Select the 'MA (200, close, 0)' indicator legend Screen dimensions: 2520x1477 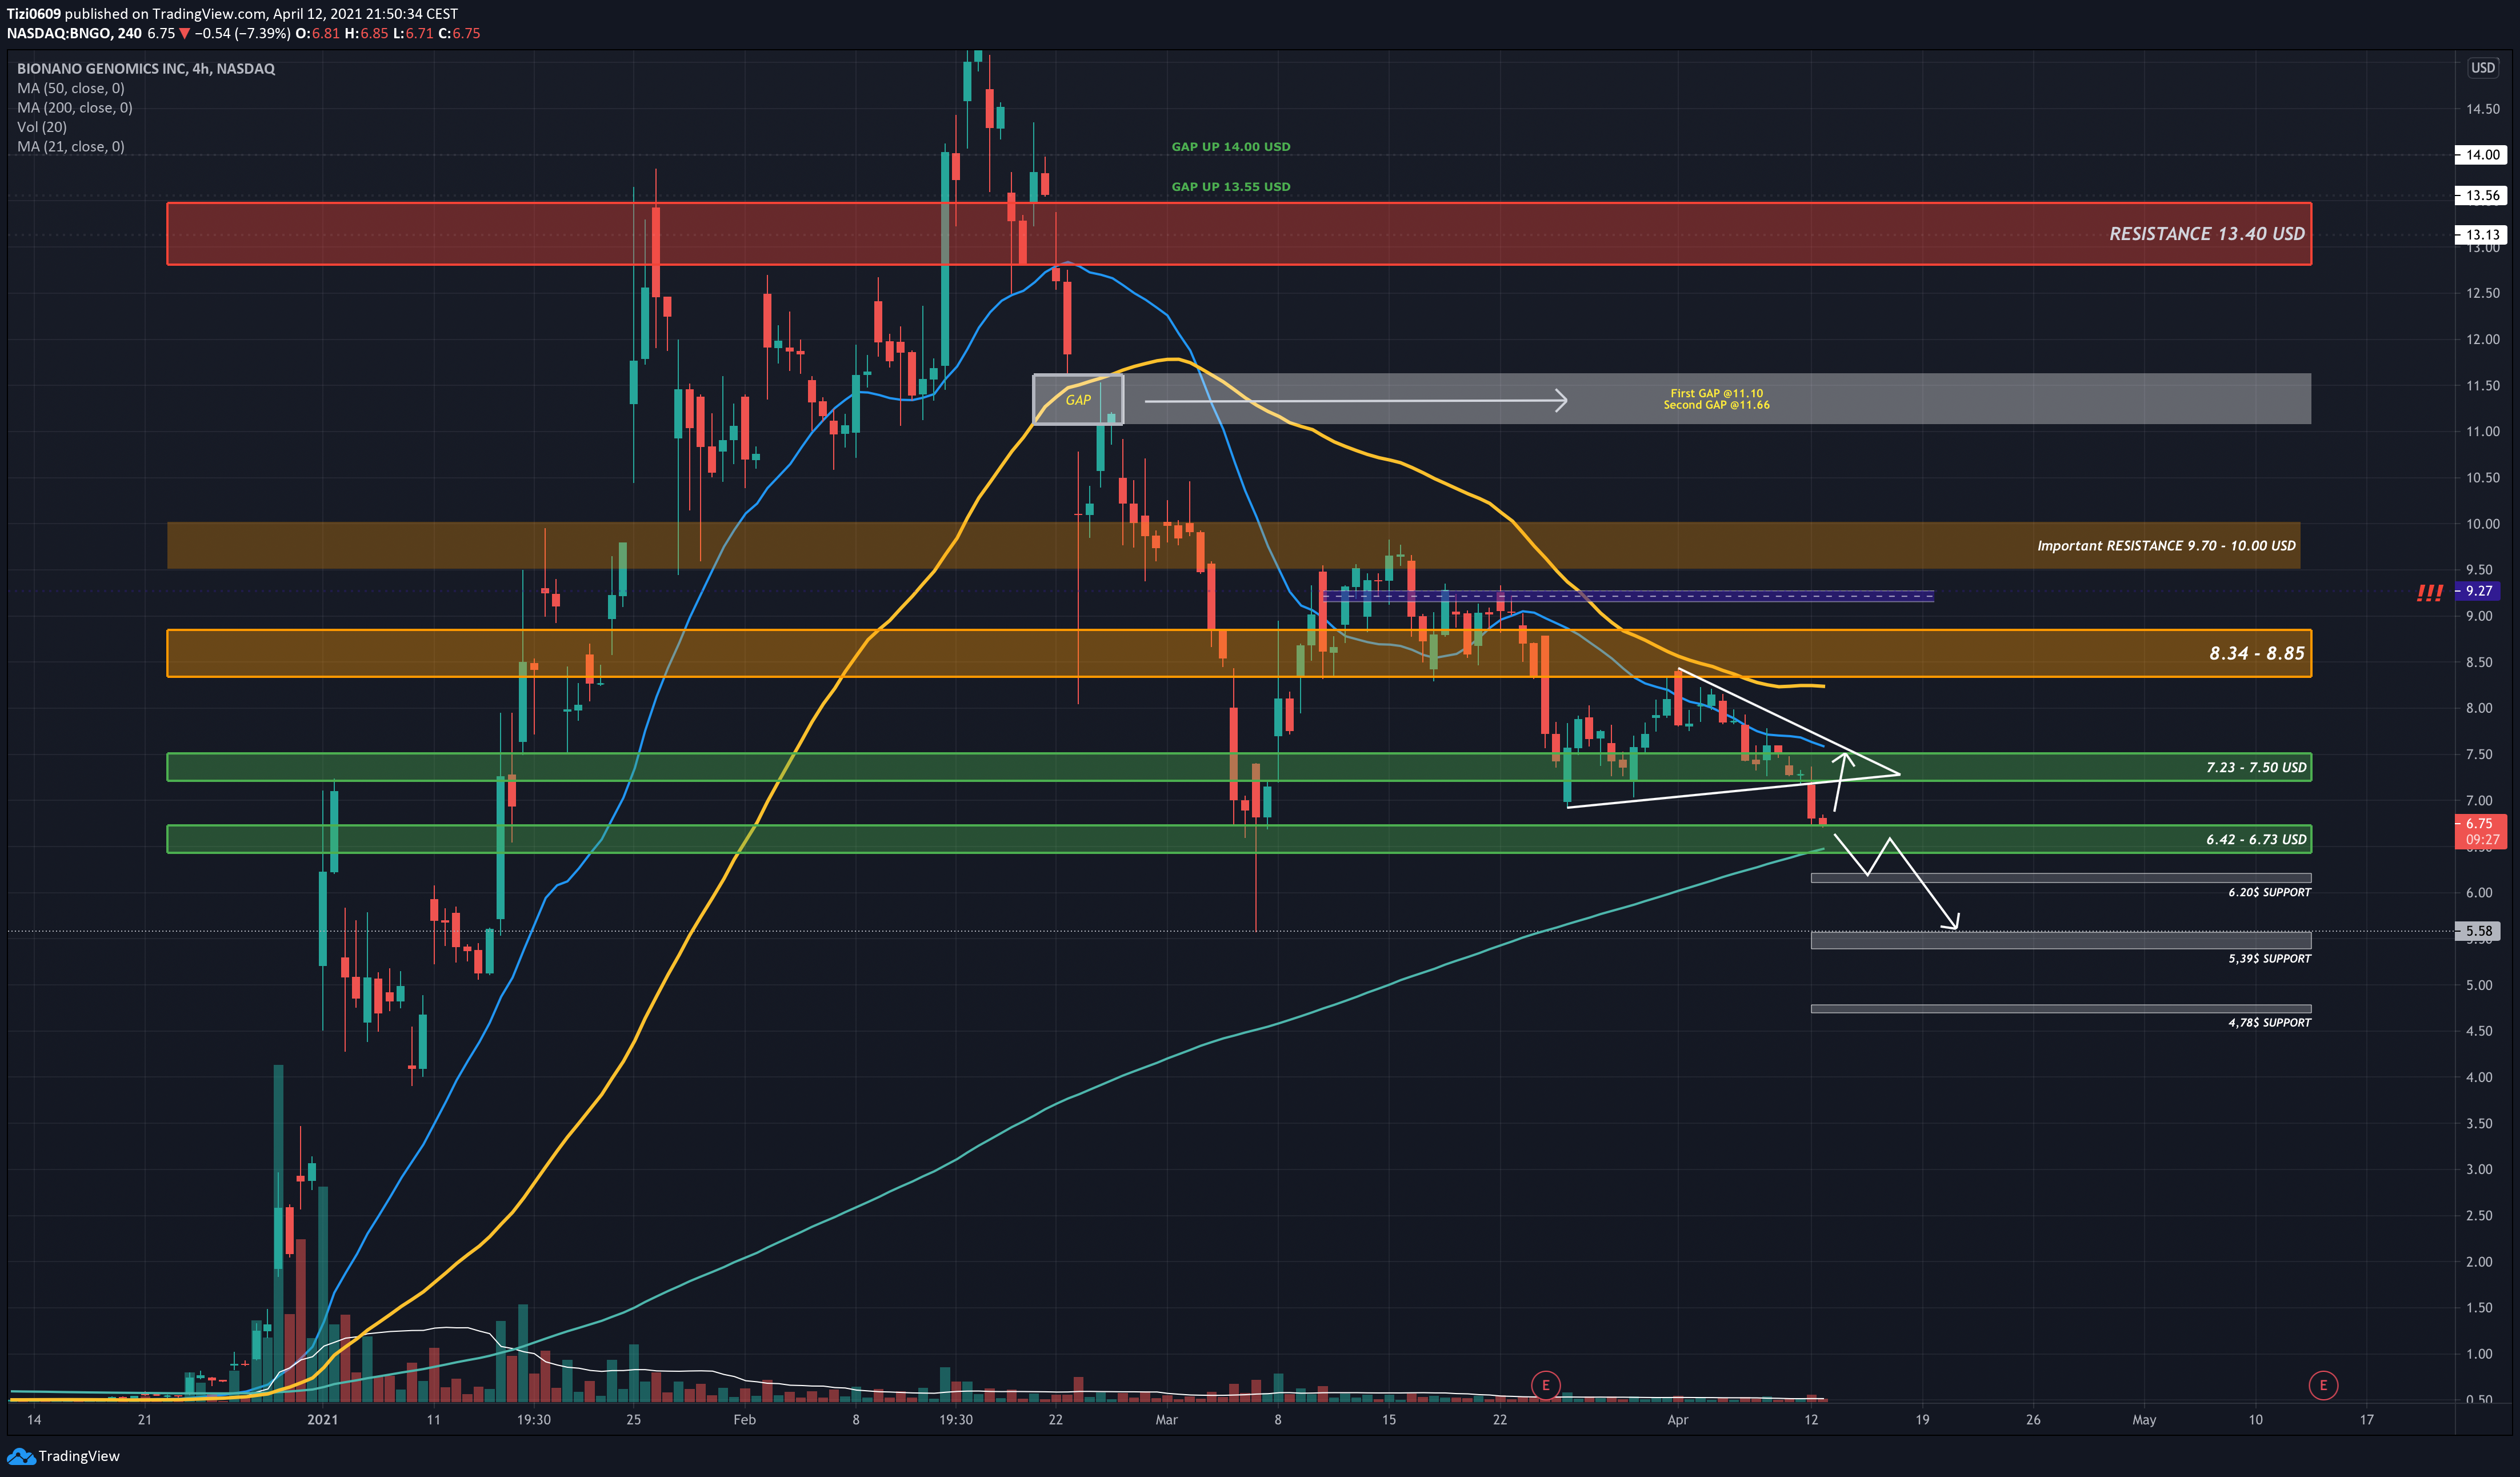click(75, 107)
